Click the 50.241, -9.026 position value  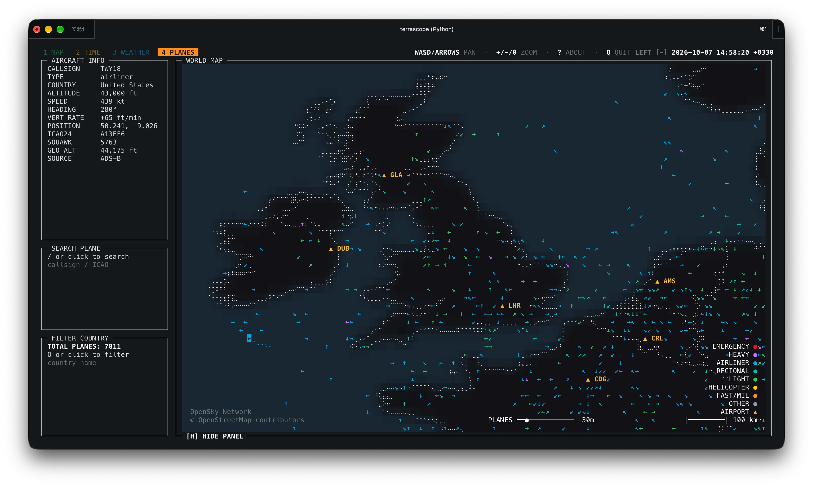(x=129, y=126)
